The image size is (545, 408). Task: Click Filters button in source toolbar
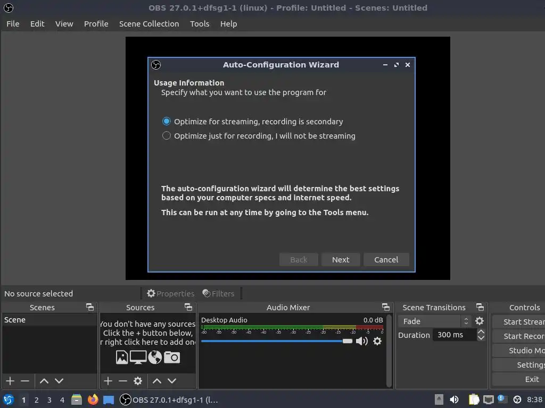pyautogui.click(x=218, y=293)
